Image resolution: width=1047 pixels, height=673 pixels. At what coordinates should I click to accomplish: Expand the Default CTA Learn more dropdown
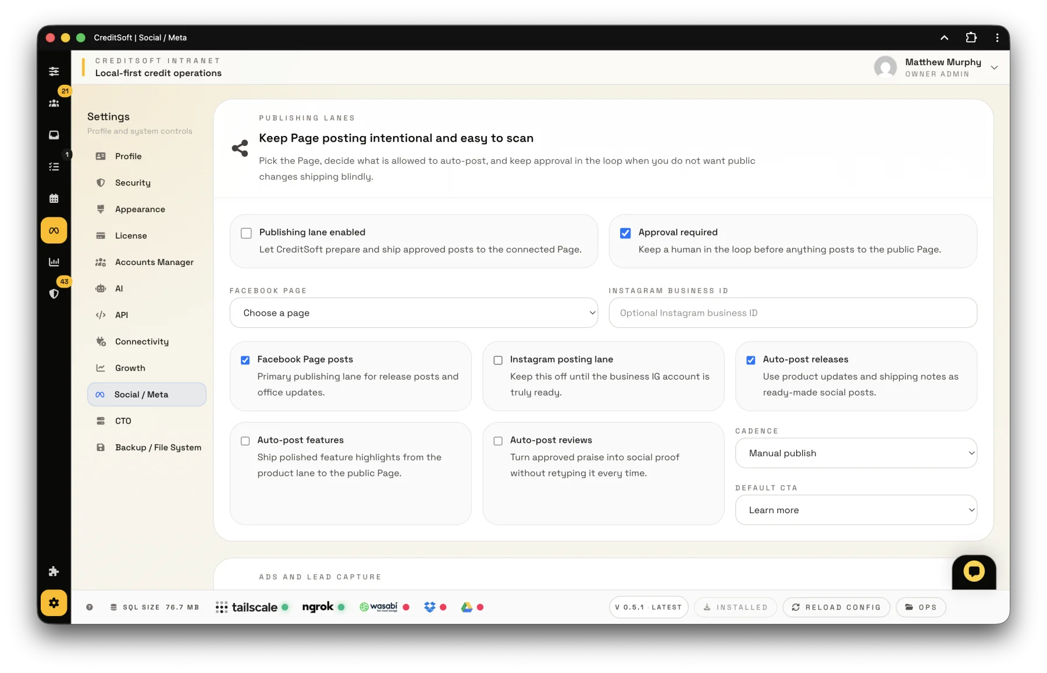click(x=856, y=510)
